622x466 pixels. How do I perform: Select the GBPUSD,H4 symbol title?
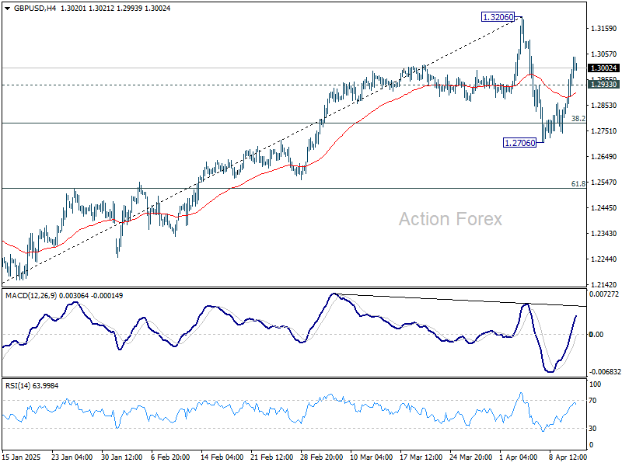click(x=35, y=9)
